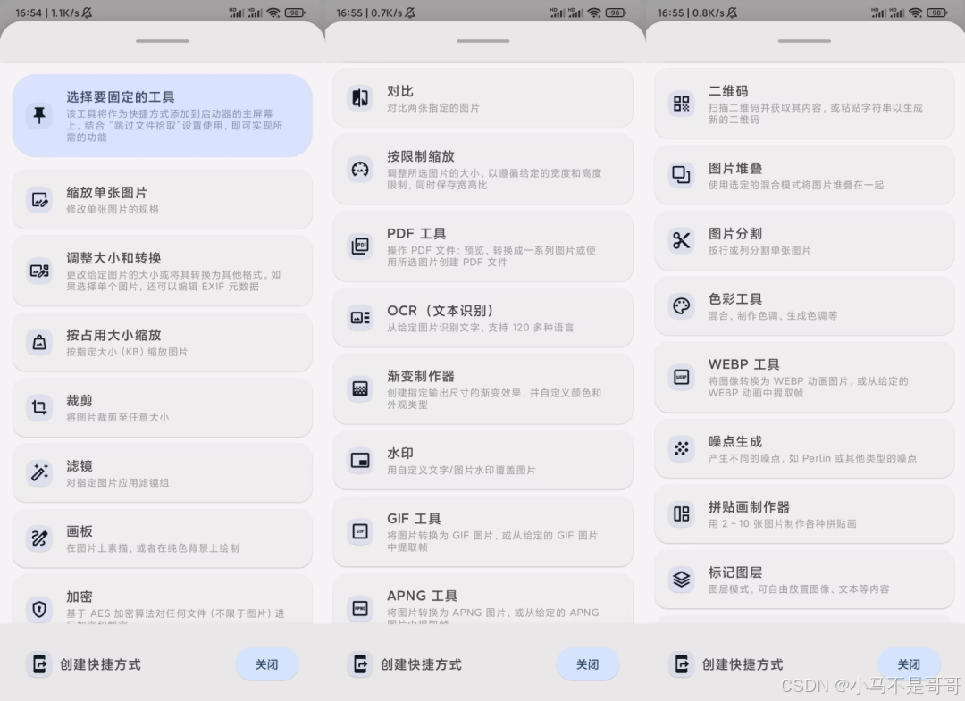
Task: Select the GIF 工具 entry title
Action: 414,518
